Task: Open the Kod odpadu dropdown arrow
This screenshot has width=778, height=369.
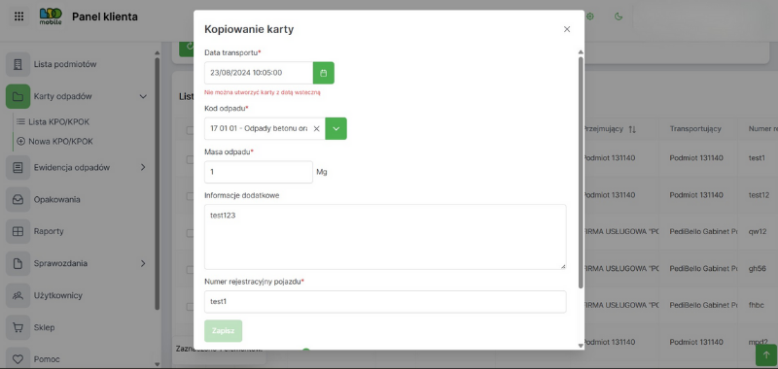Action: [336, 128]
